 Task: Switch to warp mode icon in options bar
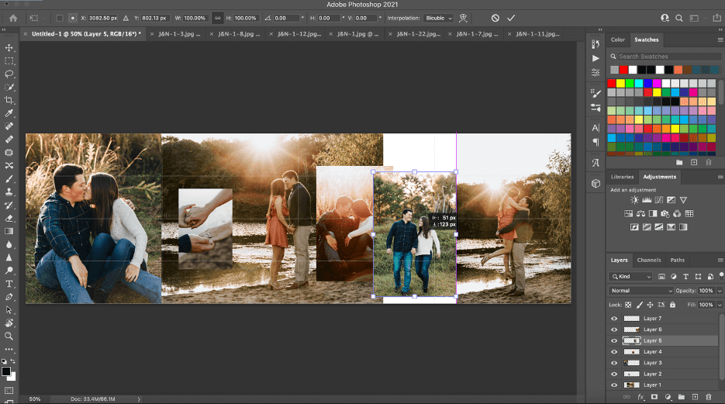[463, 18]
